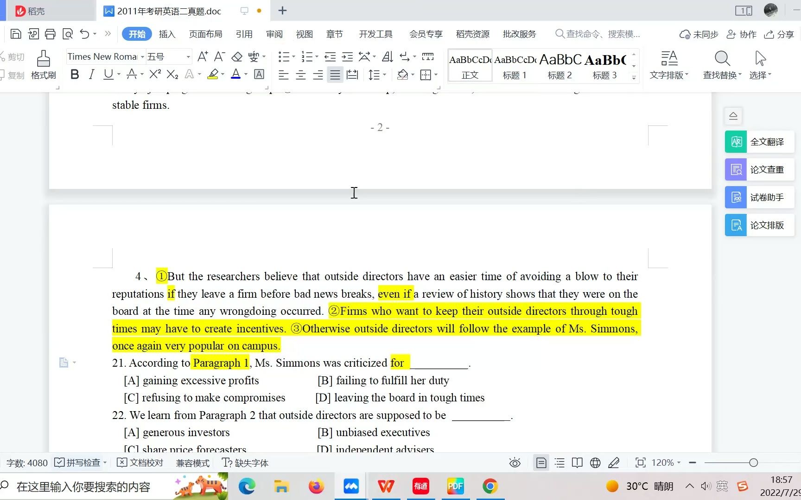The image size is (801, 500).
Task: Expand underline style dropdown arrow
Action: (119, 74)
